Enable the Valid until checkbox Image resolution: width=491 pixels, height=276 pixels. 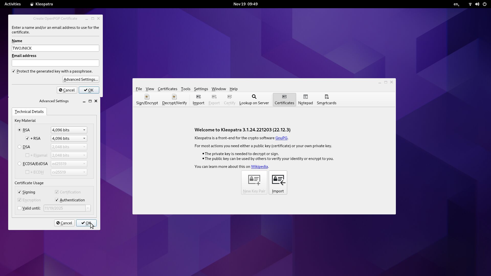19,208
